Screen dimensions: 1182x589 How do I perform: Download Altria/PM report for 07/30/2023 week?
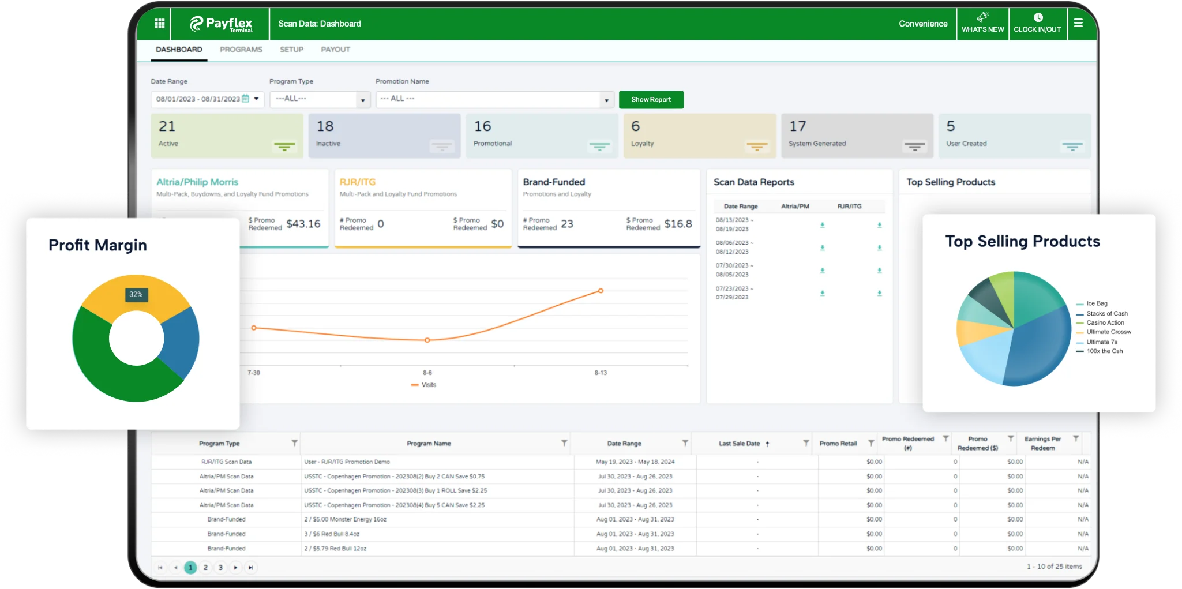tap(823, 270)
